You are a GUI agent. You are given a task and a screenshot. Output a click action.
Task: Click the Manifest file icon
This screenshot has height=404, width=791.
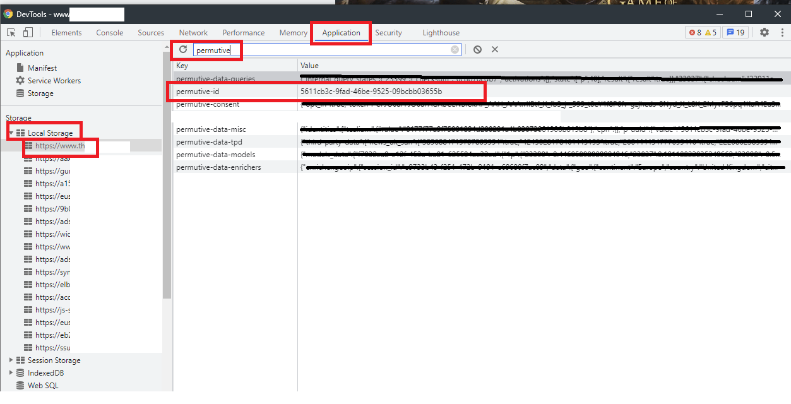20,68
